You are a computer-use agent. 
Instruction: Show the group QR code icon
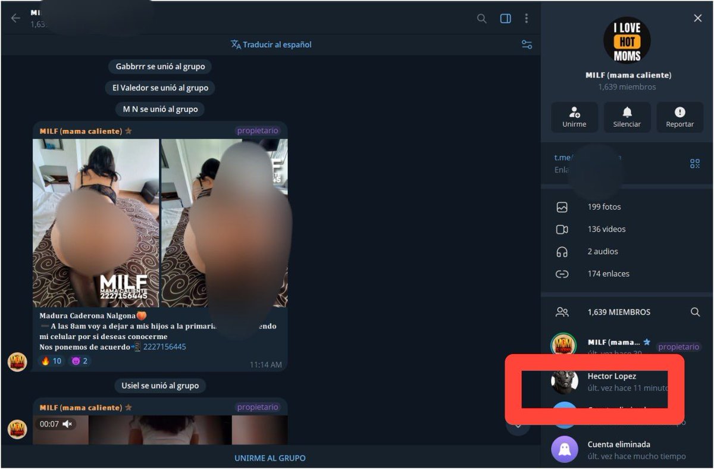pos(695,163)
